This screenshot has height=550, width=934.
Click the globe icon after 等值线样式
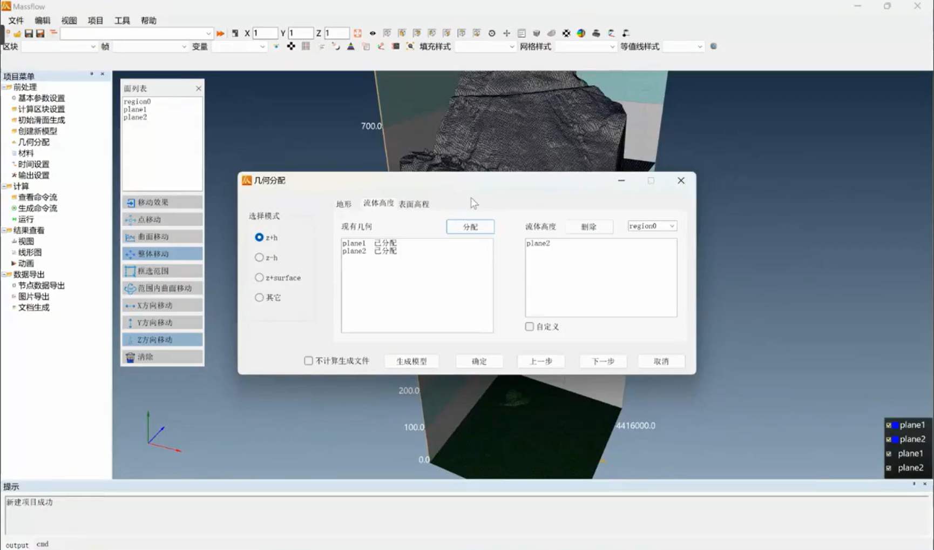[x=714, y=46]
